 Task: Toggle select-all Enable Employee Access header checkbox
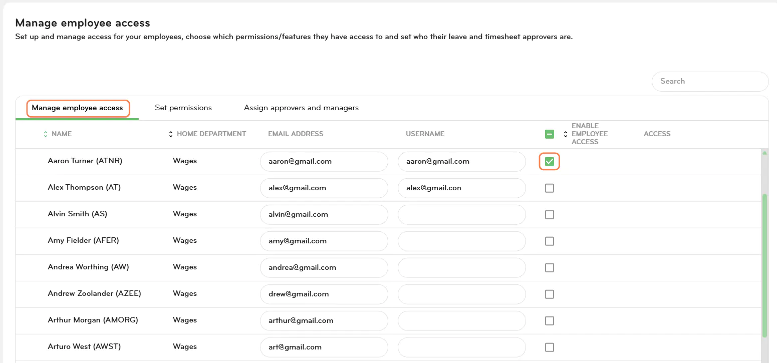550,134
